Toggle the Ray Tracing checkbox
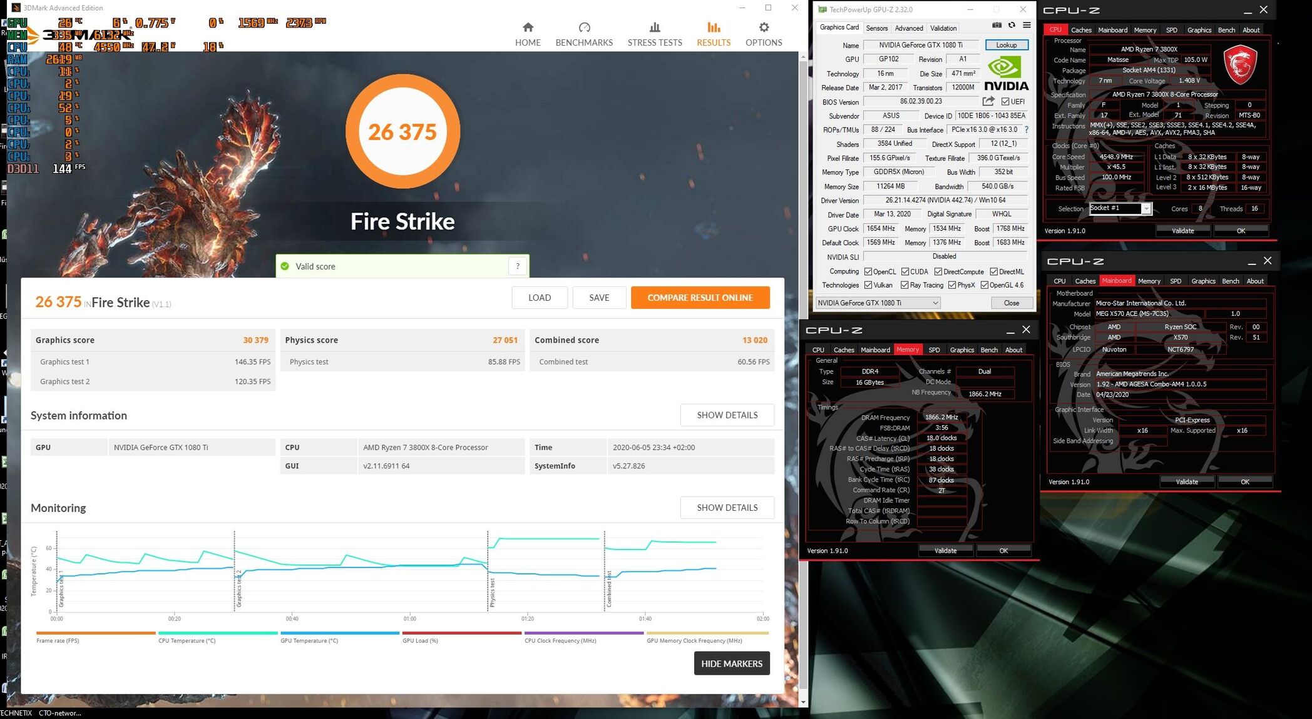This screenshot has height=719, width=1312. click(905, 285)
